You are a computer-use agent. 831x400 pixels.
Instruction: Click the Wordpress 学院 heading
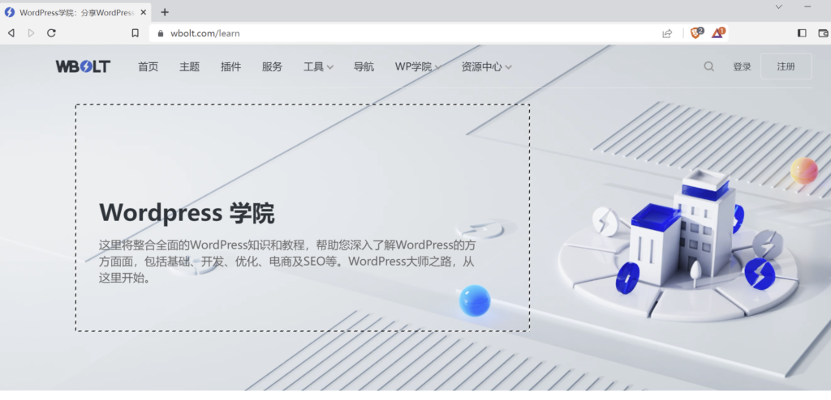pyautogui.click(x=187, y=213)
